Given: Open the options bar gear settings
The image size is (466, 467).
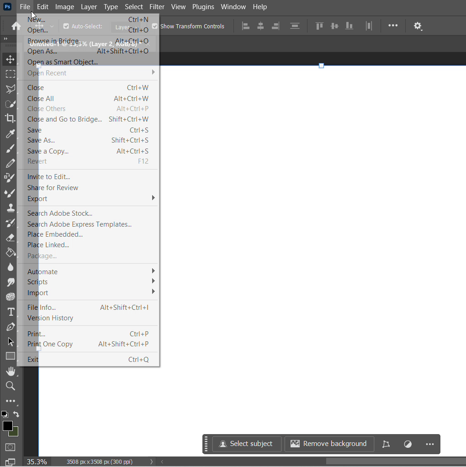Looking at the screenshot, I should [418, 26].
